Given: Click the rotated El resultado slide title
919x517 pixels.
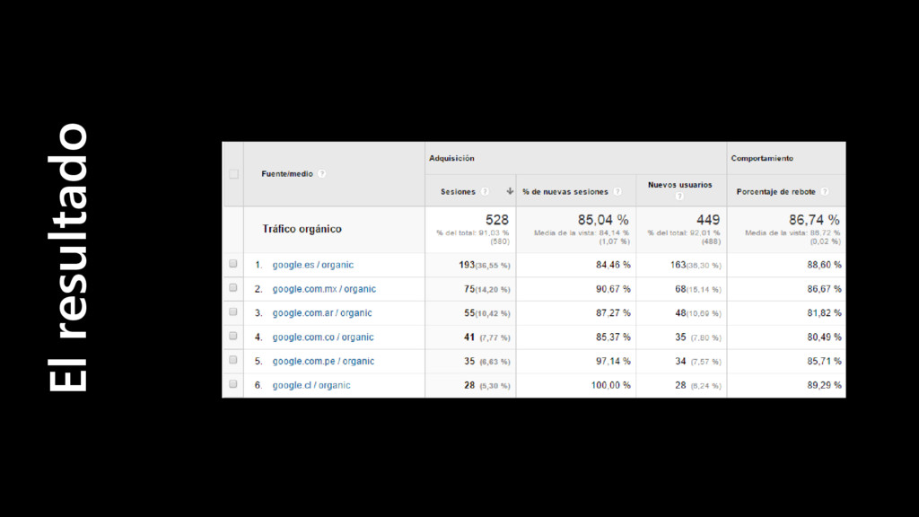Looking at the screenshot, I should click(x=68, y=257).
